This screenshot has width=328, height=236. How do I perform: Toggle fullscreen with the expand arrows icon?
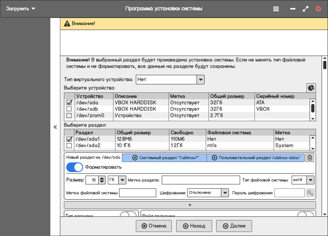coord(306,8)
